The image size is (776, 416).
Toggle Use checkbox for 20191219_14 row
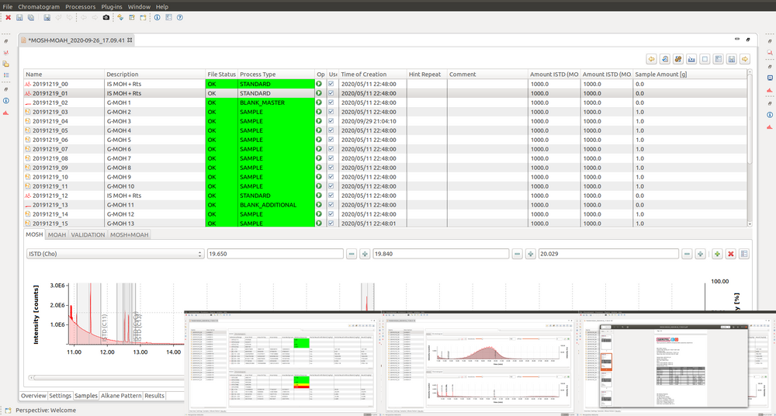(331, 214)
